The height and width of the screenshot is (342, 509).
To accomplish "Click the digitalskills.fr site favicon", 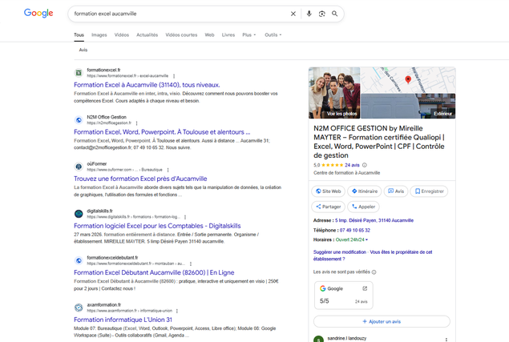I will [79, 214].
